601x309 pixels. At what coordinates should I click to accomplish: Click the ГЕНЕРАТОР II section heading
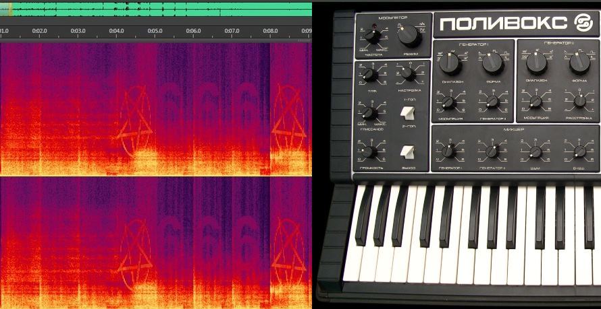click(x=558, y=43)
